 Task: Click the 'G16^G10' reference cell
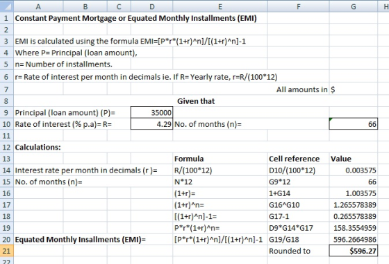point(284,205)
